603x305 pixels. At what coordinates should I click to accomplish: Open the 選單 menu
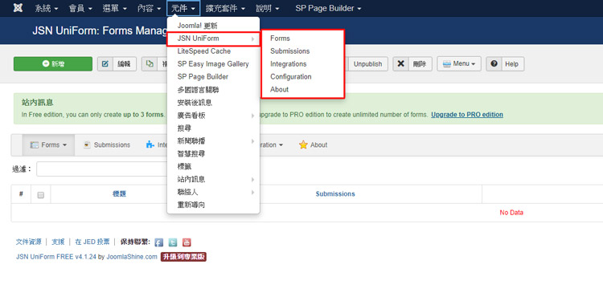[x=114, y=8]
